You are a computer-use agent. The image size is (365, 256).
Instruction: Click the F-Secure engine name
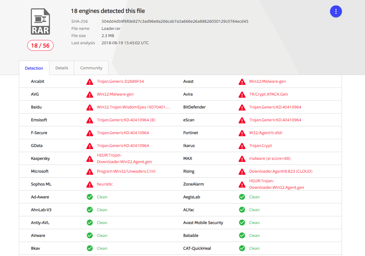tap(39, 133)
